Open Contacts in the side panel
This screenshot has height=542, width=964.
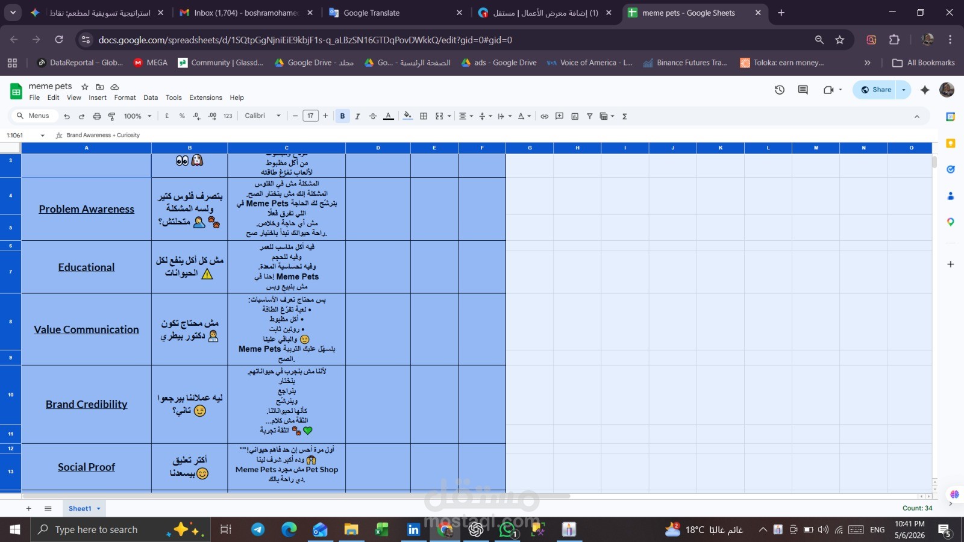point(951,196)
